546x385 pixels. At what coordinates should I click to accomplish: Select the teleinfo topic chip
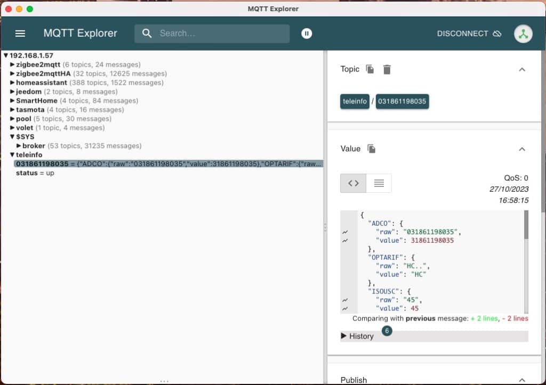pos(355,101)
